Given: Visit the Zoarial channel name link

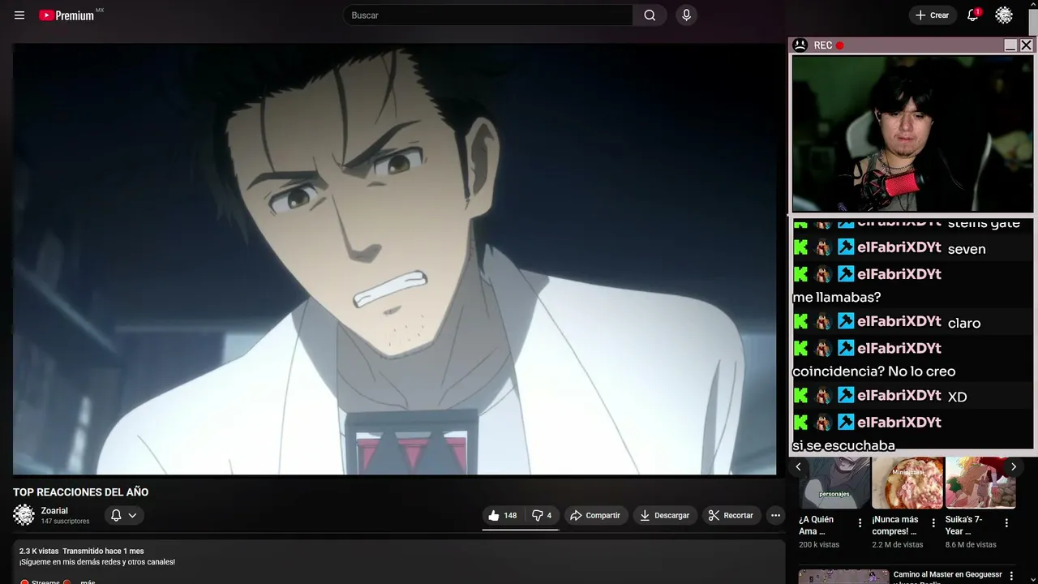Looking at the screenshot, I should (x=54, y=511).
